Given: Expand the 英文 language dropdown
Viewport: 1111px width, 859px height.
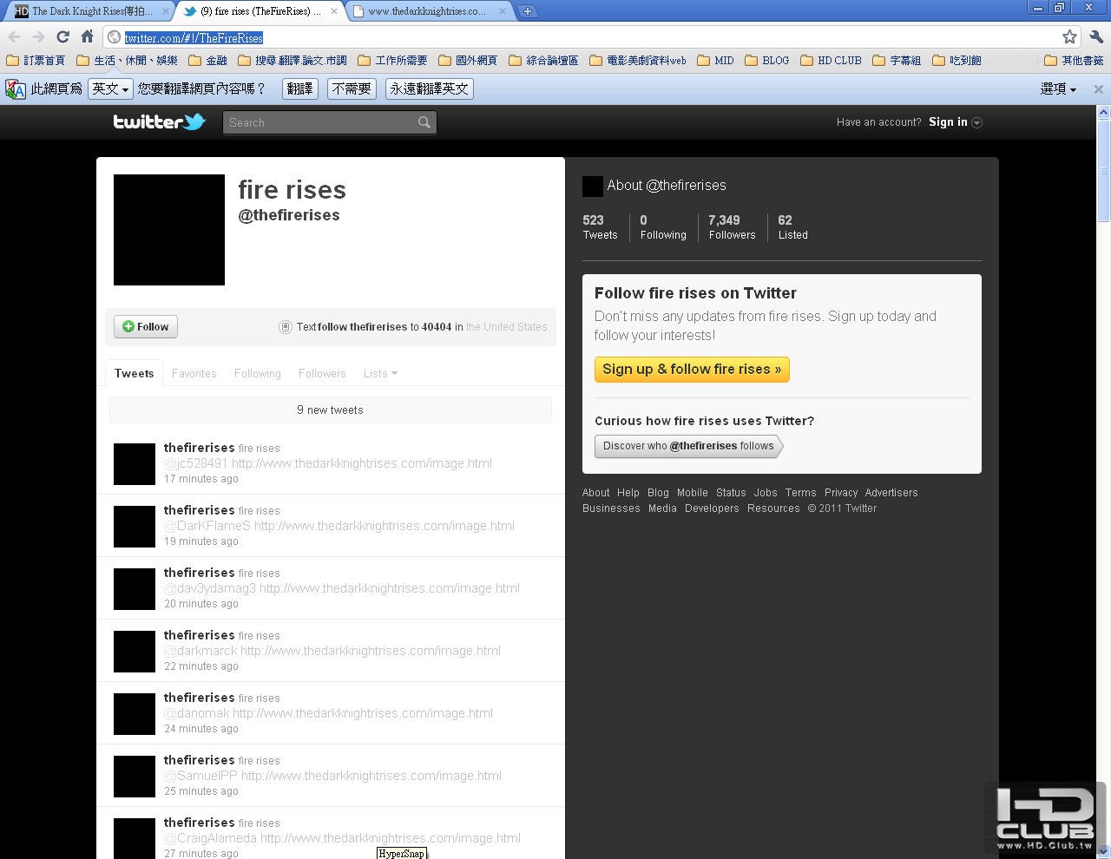Looking at the screenshot, I should (109, 89).
